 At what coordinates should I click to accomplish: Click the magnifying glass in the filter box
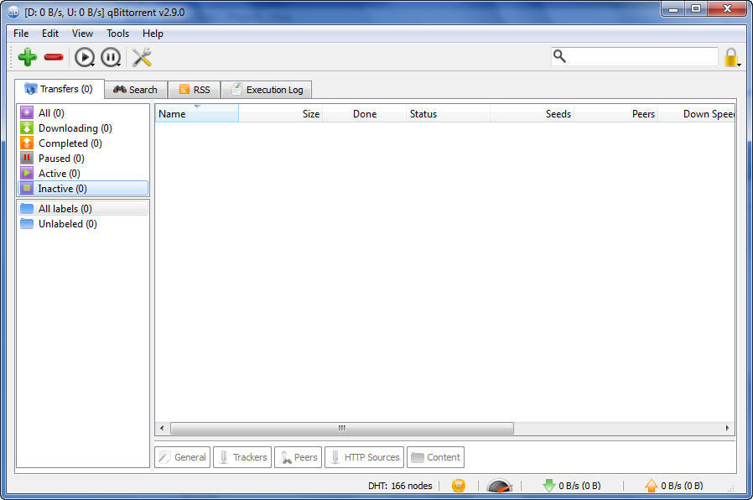click(x=558, y=56)
